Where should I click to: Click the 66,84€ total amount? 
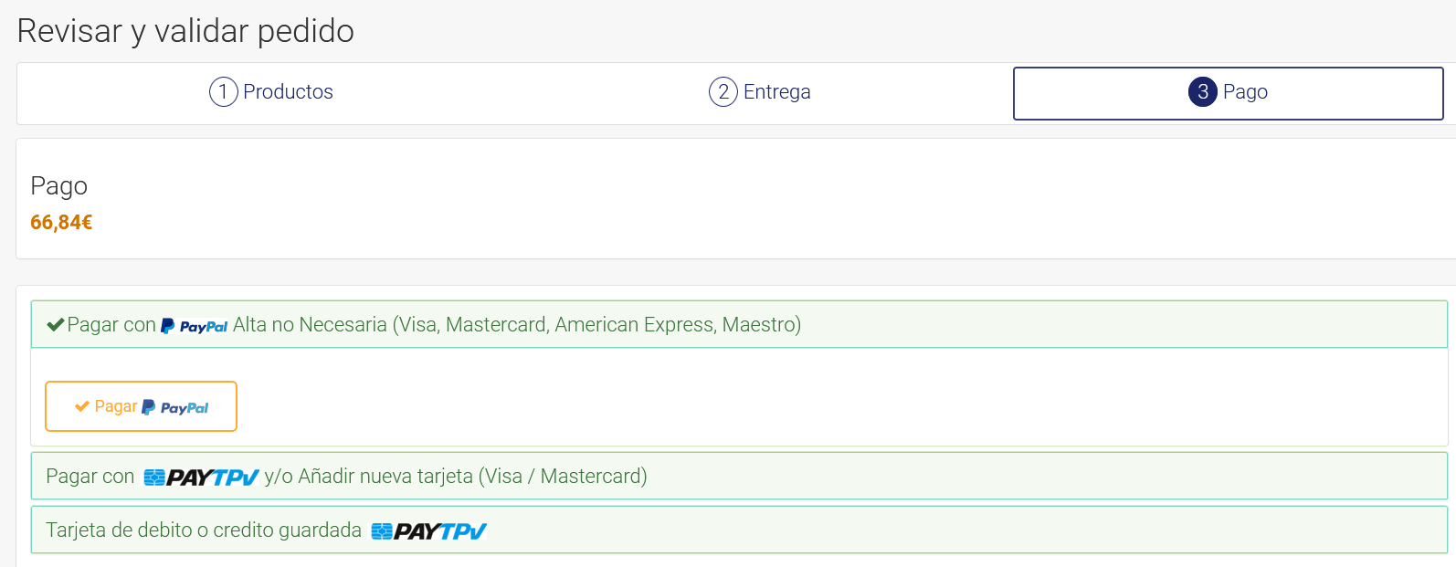coord(61,223)
